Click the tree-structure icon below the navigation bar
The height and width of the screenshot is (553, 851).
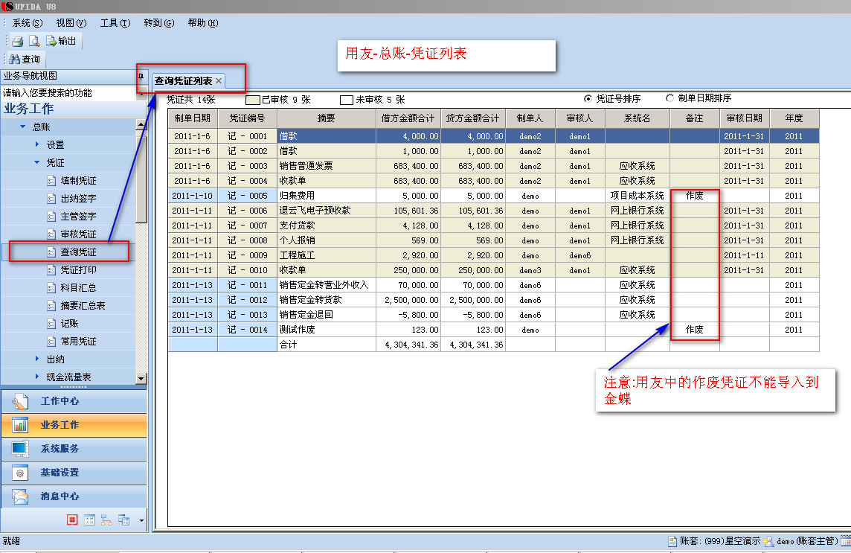click(106, 520)
